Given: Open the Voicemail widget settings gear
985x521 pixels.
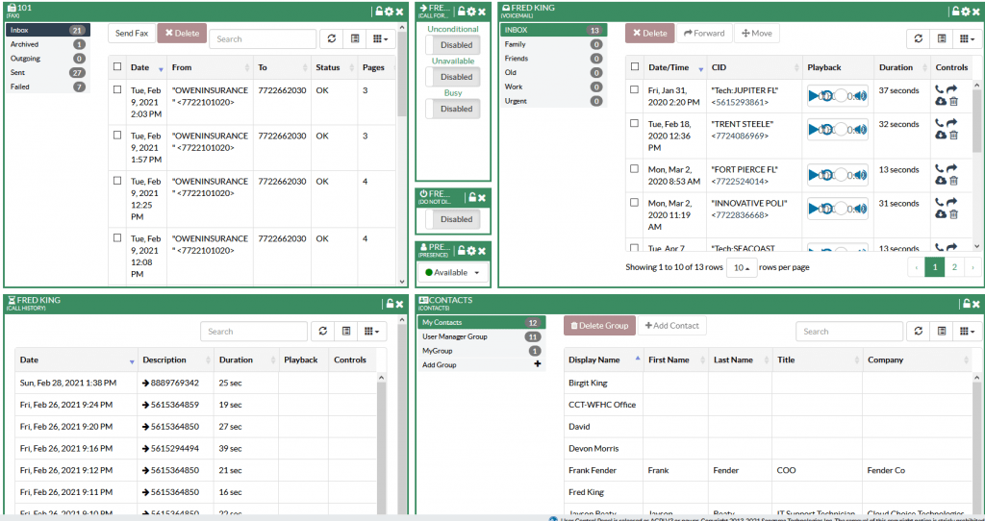Looking at the screenshot, I should 966,12.
